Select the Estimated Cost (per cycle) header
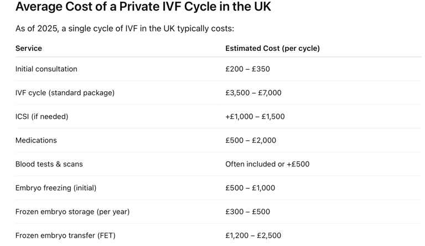This screenshot has height=246, width=425. [x=272, y=49]
